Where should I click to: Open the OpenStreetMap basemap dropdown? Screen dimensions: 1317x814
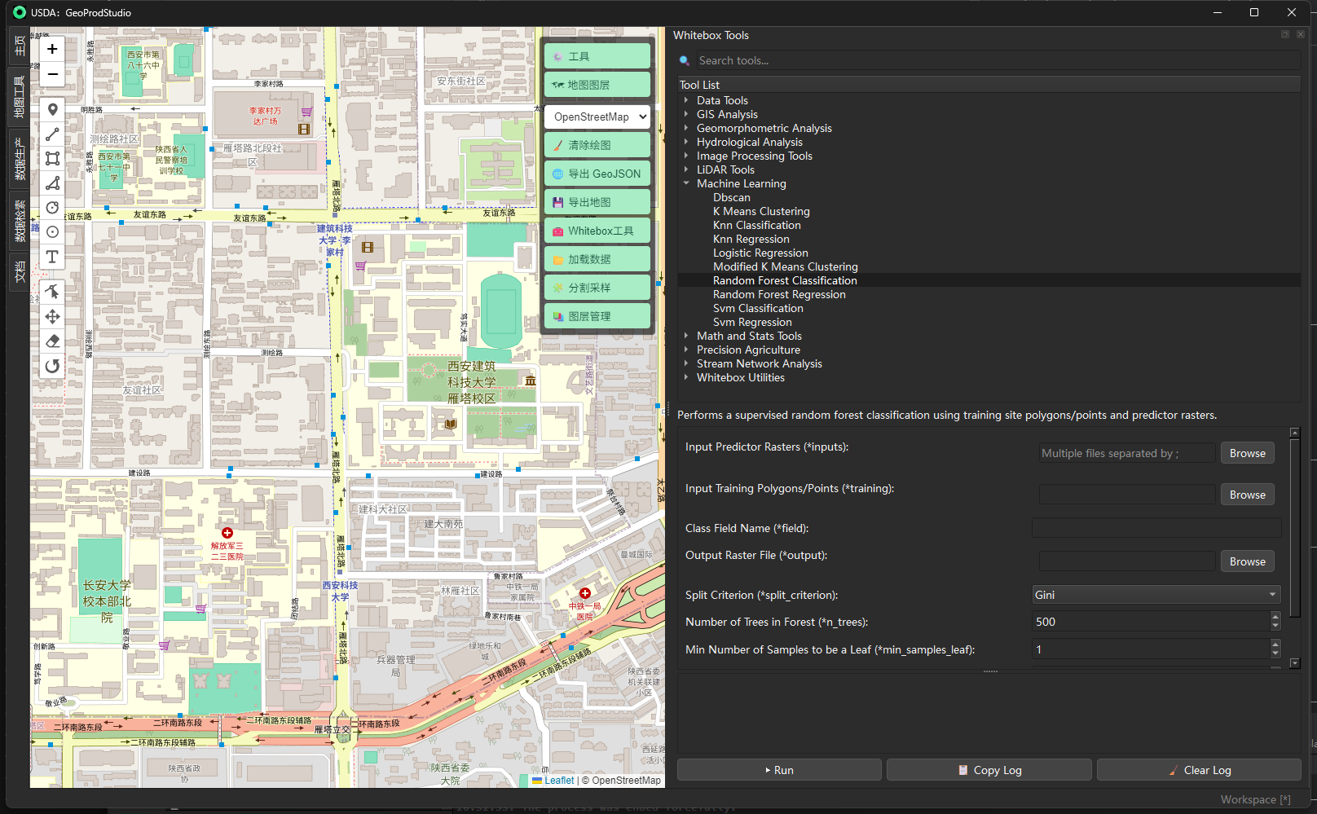pos(597,117)
